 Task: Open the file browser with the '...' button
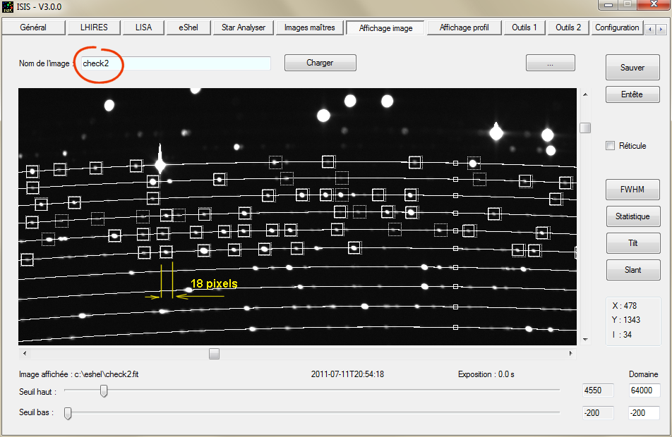click(x=550, y=63)
